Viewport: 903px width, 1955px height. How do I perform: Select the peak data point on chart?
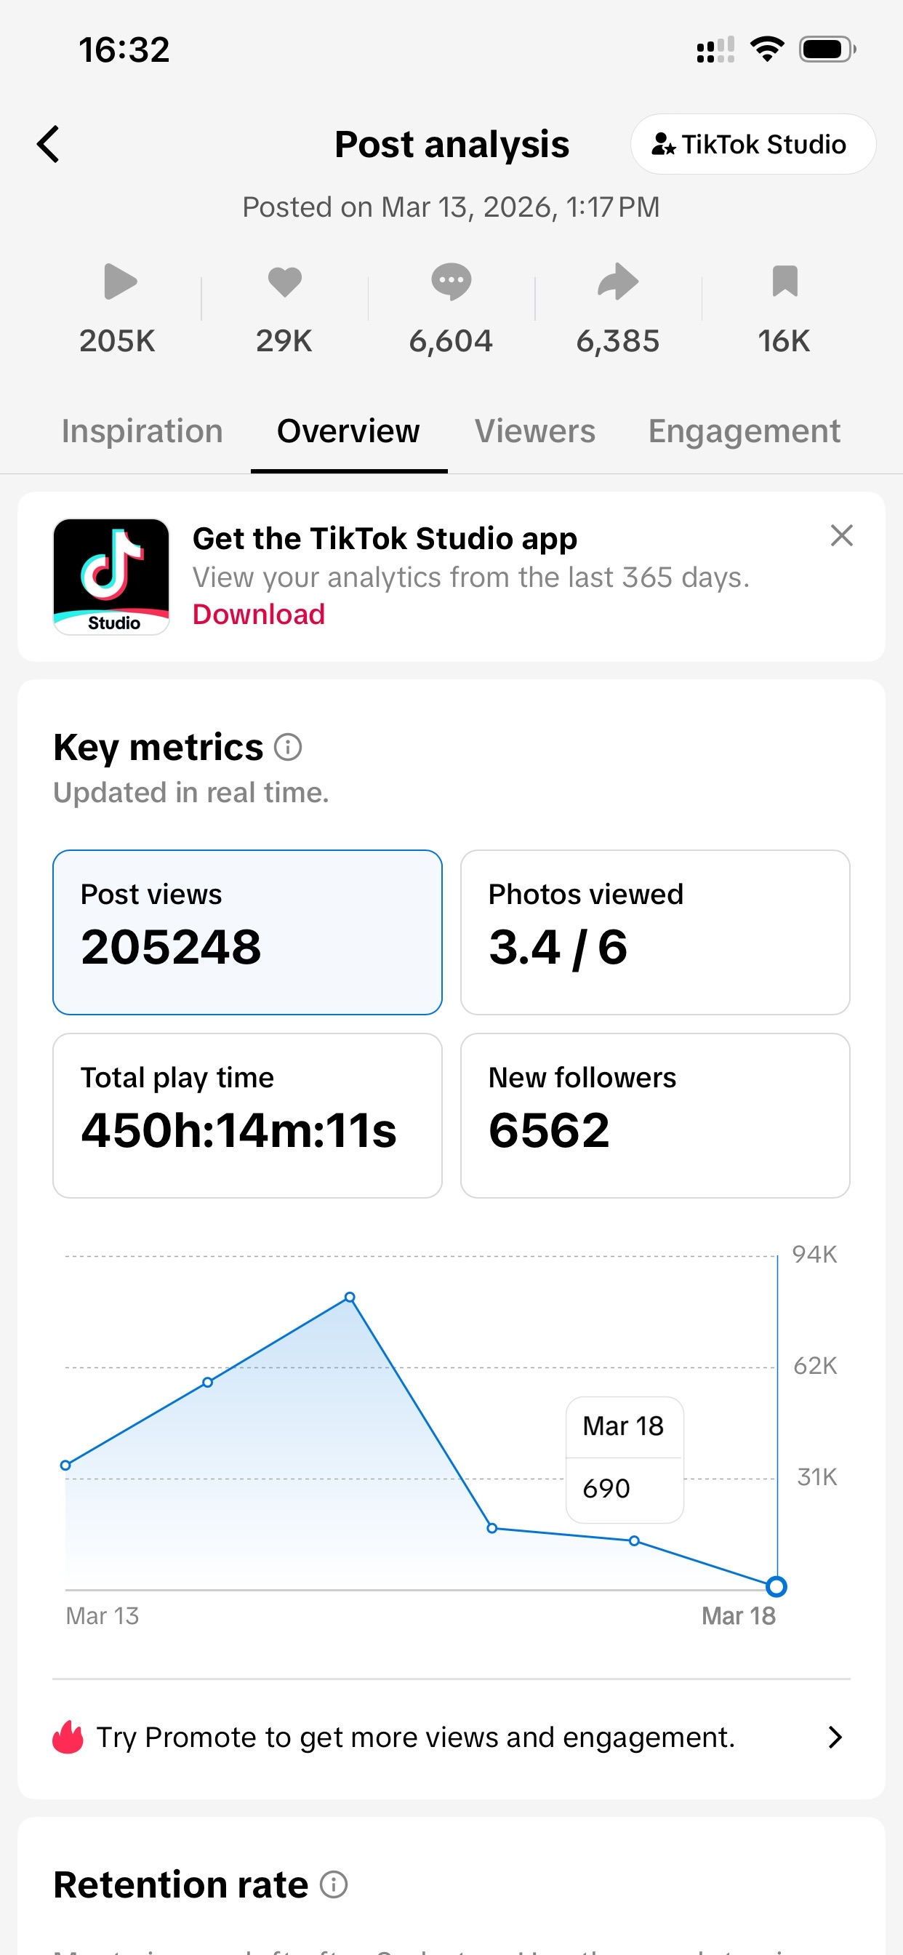(x=350, y=1297)
